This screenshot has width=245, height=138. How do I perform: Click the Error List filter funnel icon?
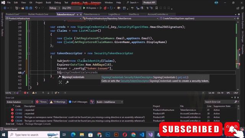[92, 102]
